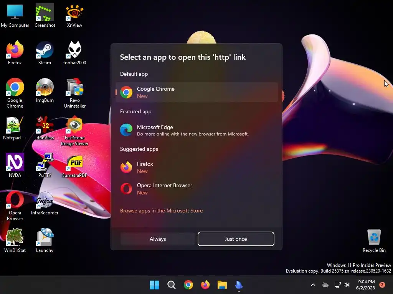
Task: Select the Greenshot desktop shortcut
Action: (45, 15)
